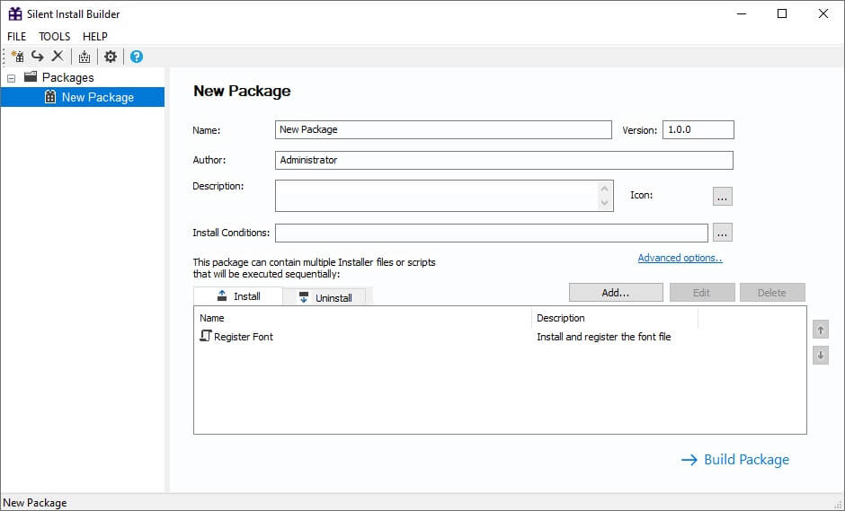The width and height of the screenshot is (845, 511).
Task: Click into the Version field
Action: [x=698, y=129]
